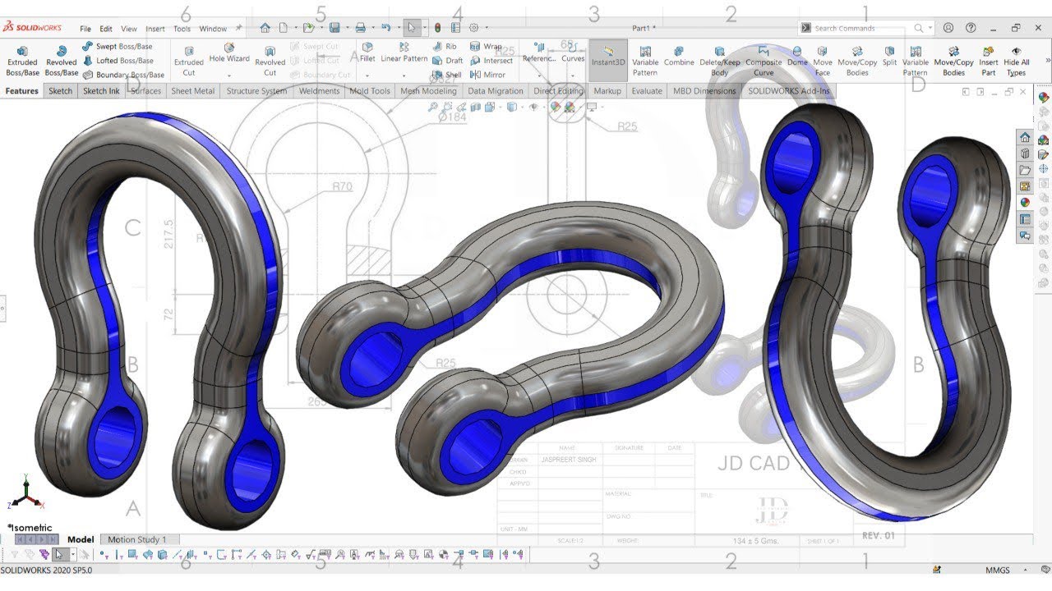Open the Window menu

point(213,29)
